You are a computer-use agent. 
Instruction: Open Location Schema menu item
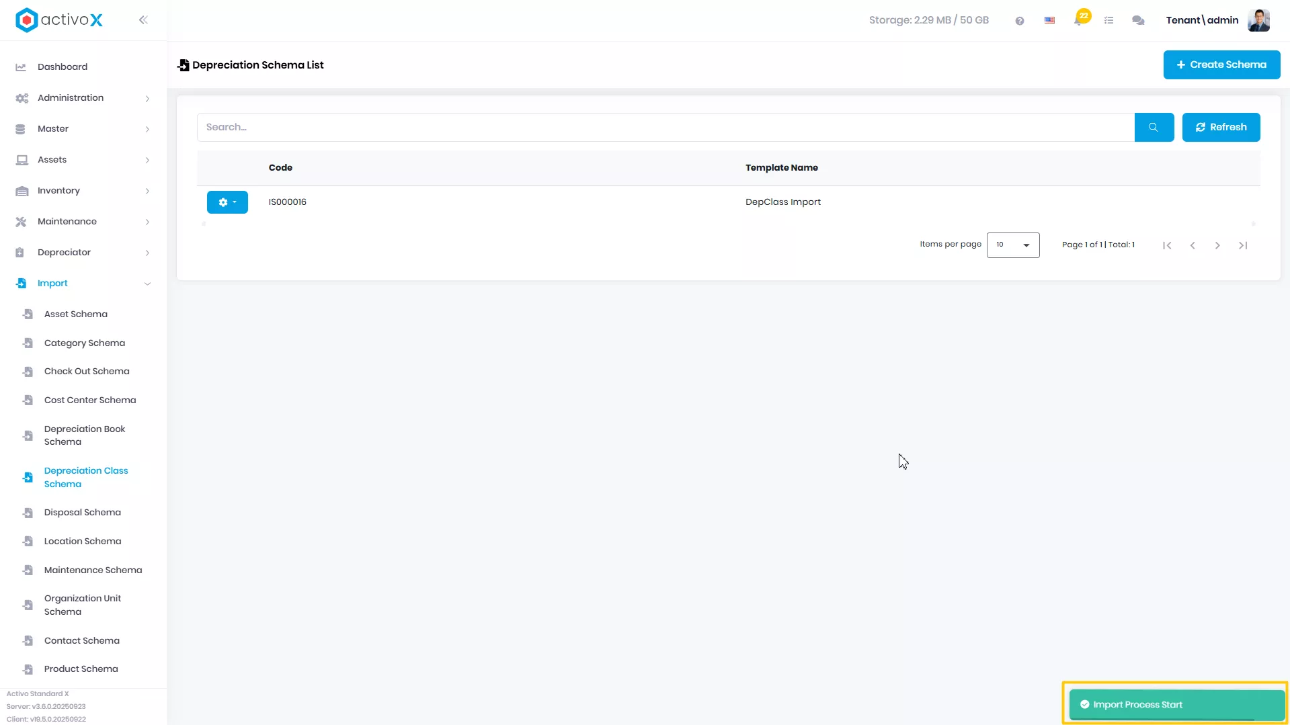point(83,542)
